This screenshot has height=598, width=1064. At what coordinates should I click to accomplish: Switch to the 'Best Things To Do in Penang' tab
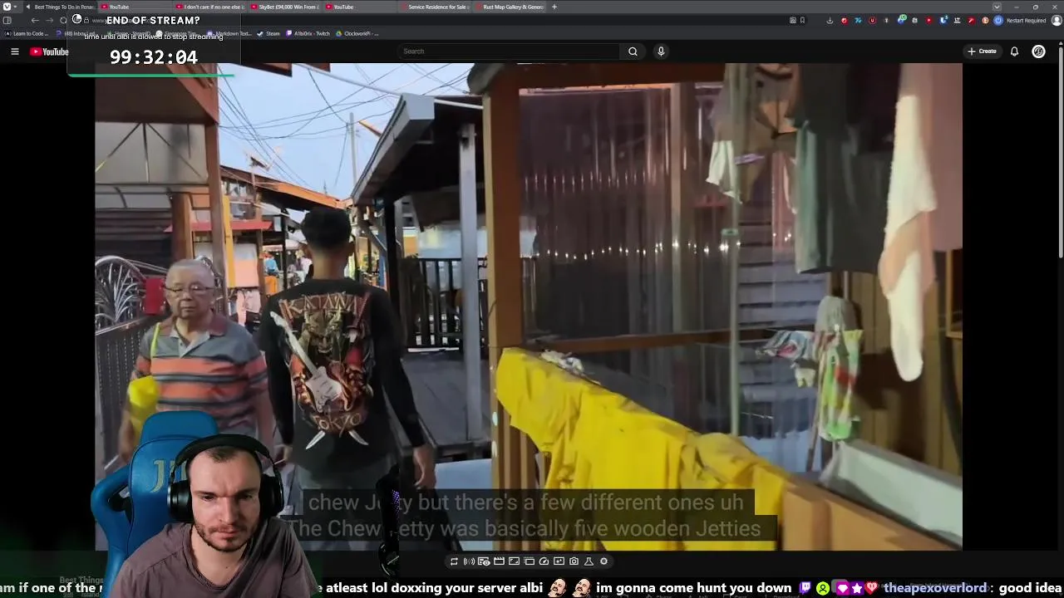(x=60, y=7)
